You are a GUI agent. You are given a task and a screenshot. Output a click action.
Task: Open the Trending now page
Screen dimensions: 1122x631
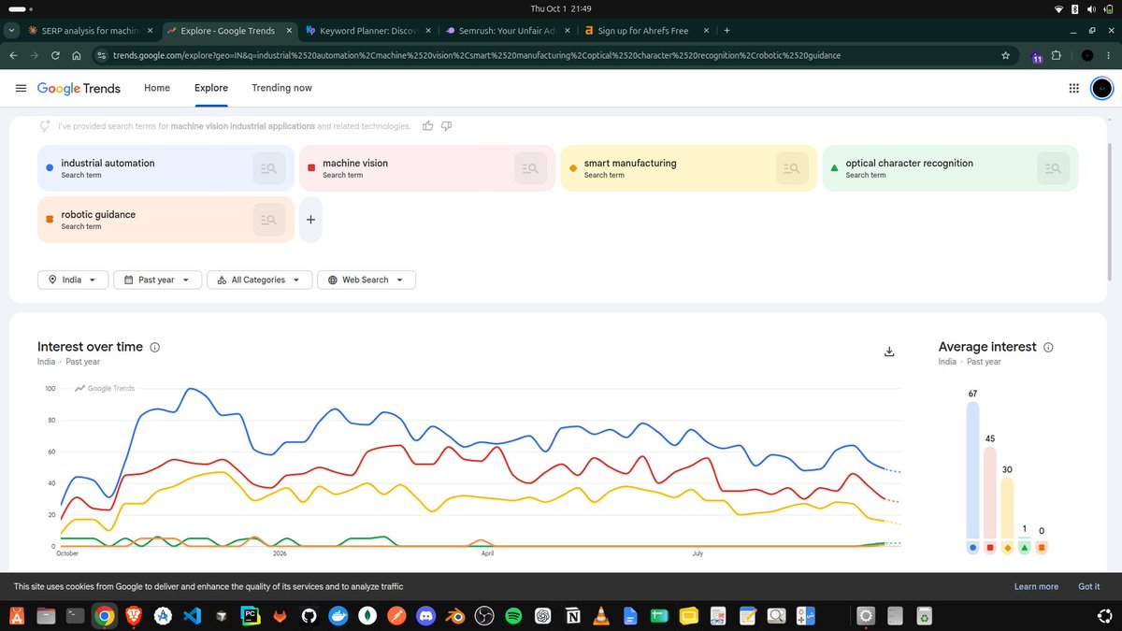pyautogui.click(x=281, y=88)
